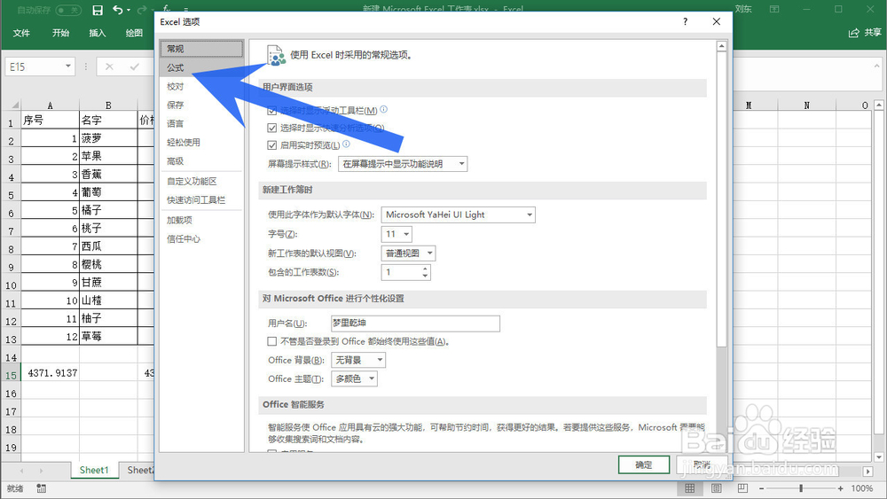Click the horizontal scrollbar right arrow
Viewport: 887px width, 499px height.
tap(867, 471)
